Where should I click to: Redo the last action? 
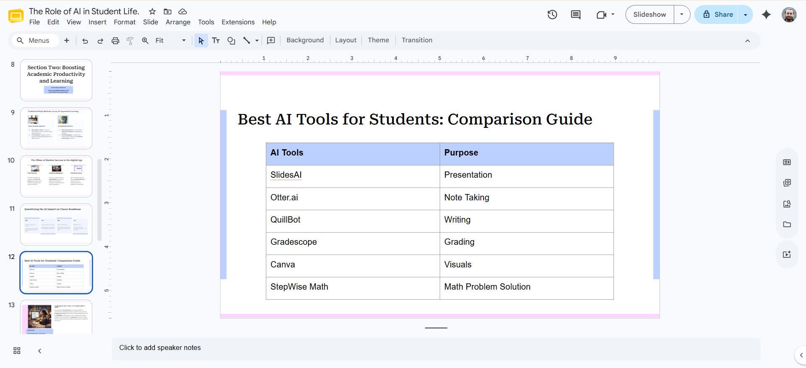(100, 41)
